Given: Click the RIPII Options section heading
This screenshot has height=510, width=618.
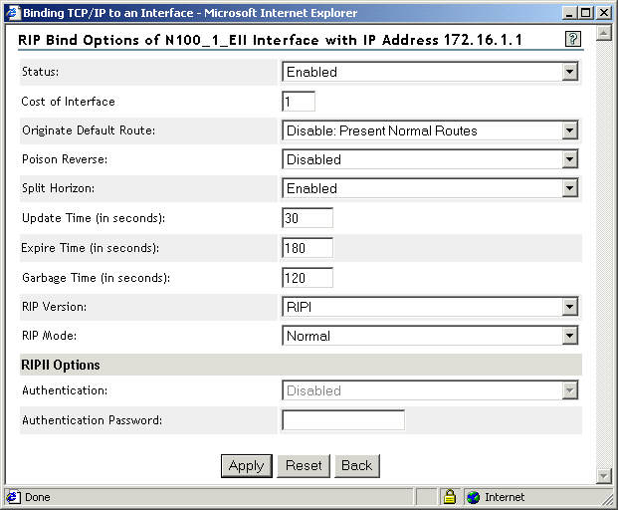Looking at the screenshot, I should (x=61, y=365).
